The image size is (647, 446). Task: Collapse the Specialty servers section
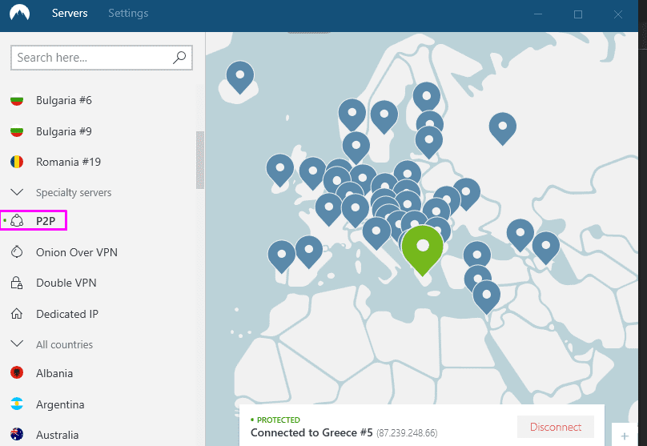tap(17, 192)
